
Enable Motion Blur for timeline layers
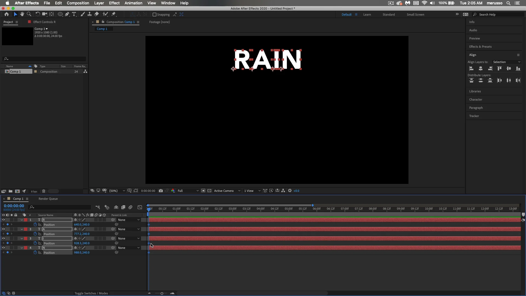[x=130, y=207]
